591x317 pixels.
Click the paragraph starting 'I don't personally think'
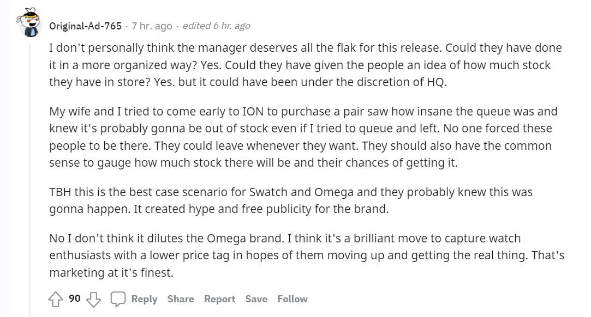pos(306,65)
